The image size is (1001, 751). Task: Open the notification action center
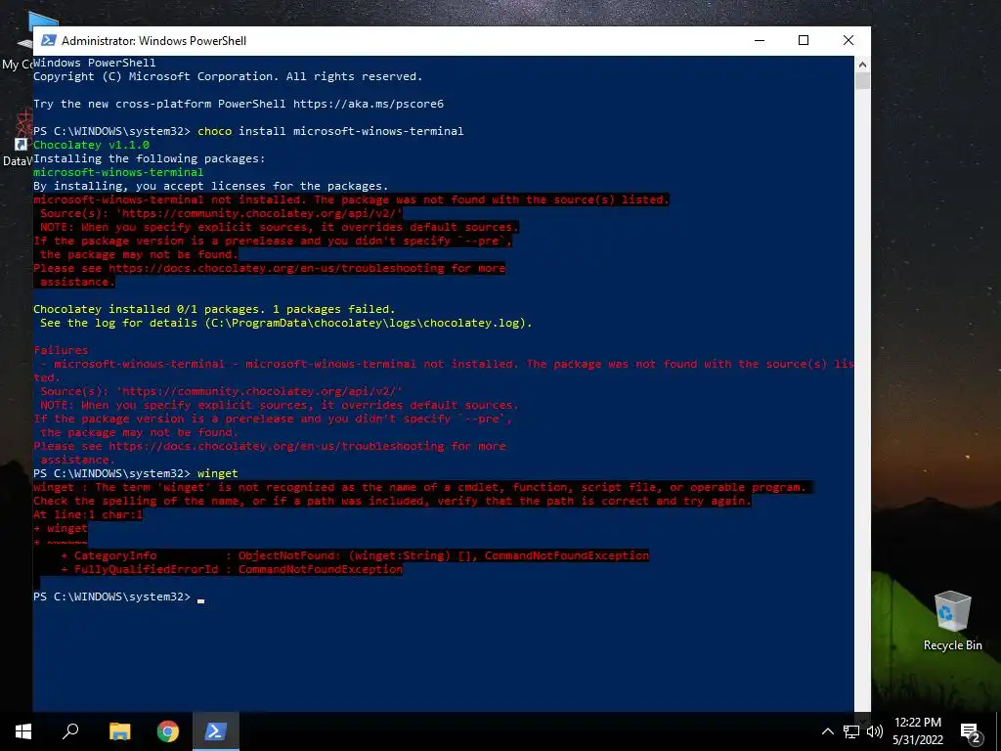(x=971, y=731)
